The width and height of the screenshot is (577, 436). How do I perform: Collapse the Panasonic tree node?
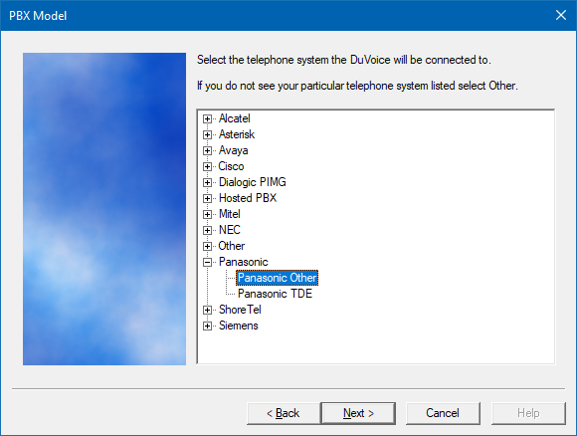coord(207,262)
